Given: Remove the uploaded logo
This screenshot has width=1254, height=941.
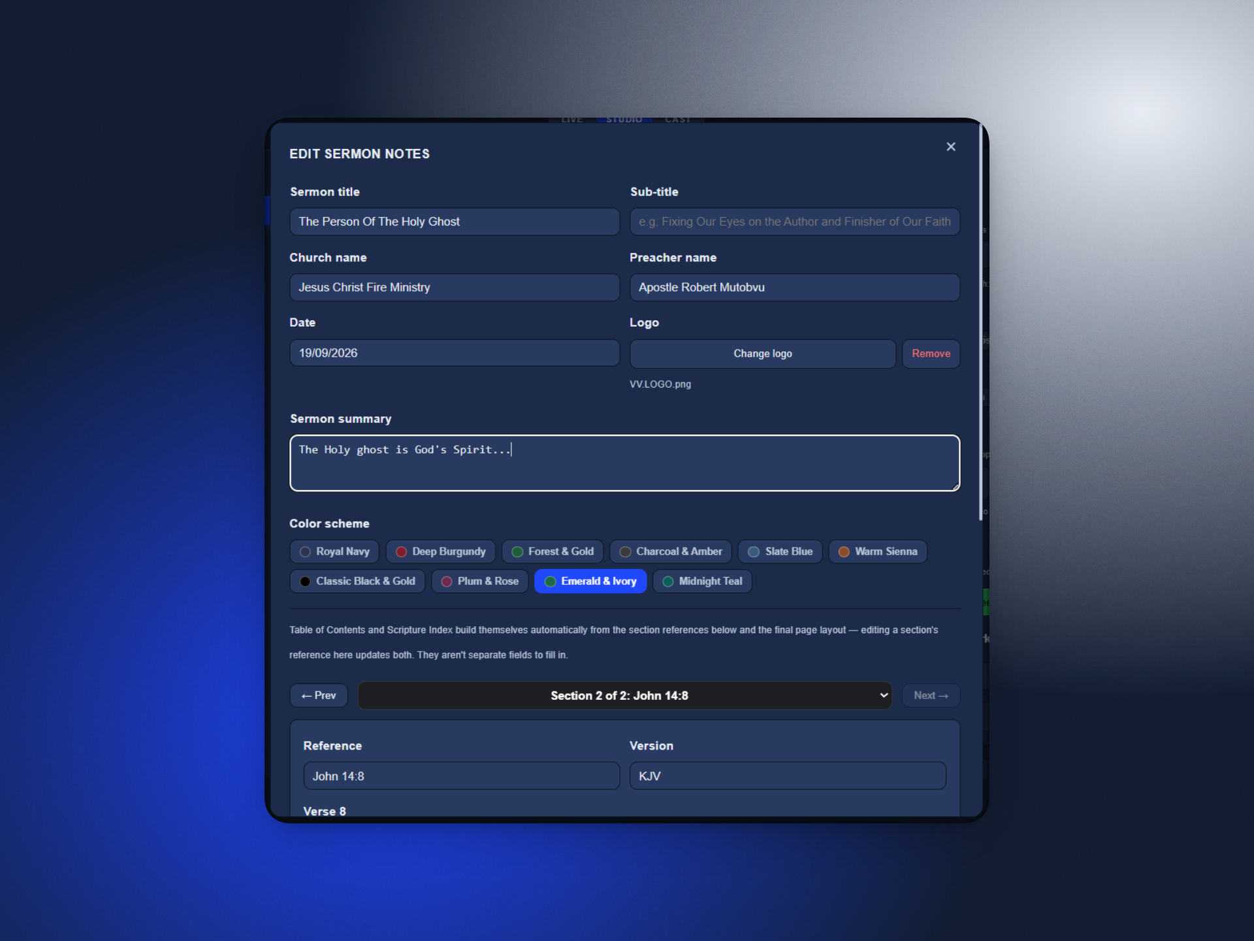Looking at the screenshot, I should [931, 354].
